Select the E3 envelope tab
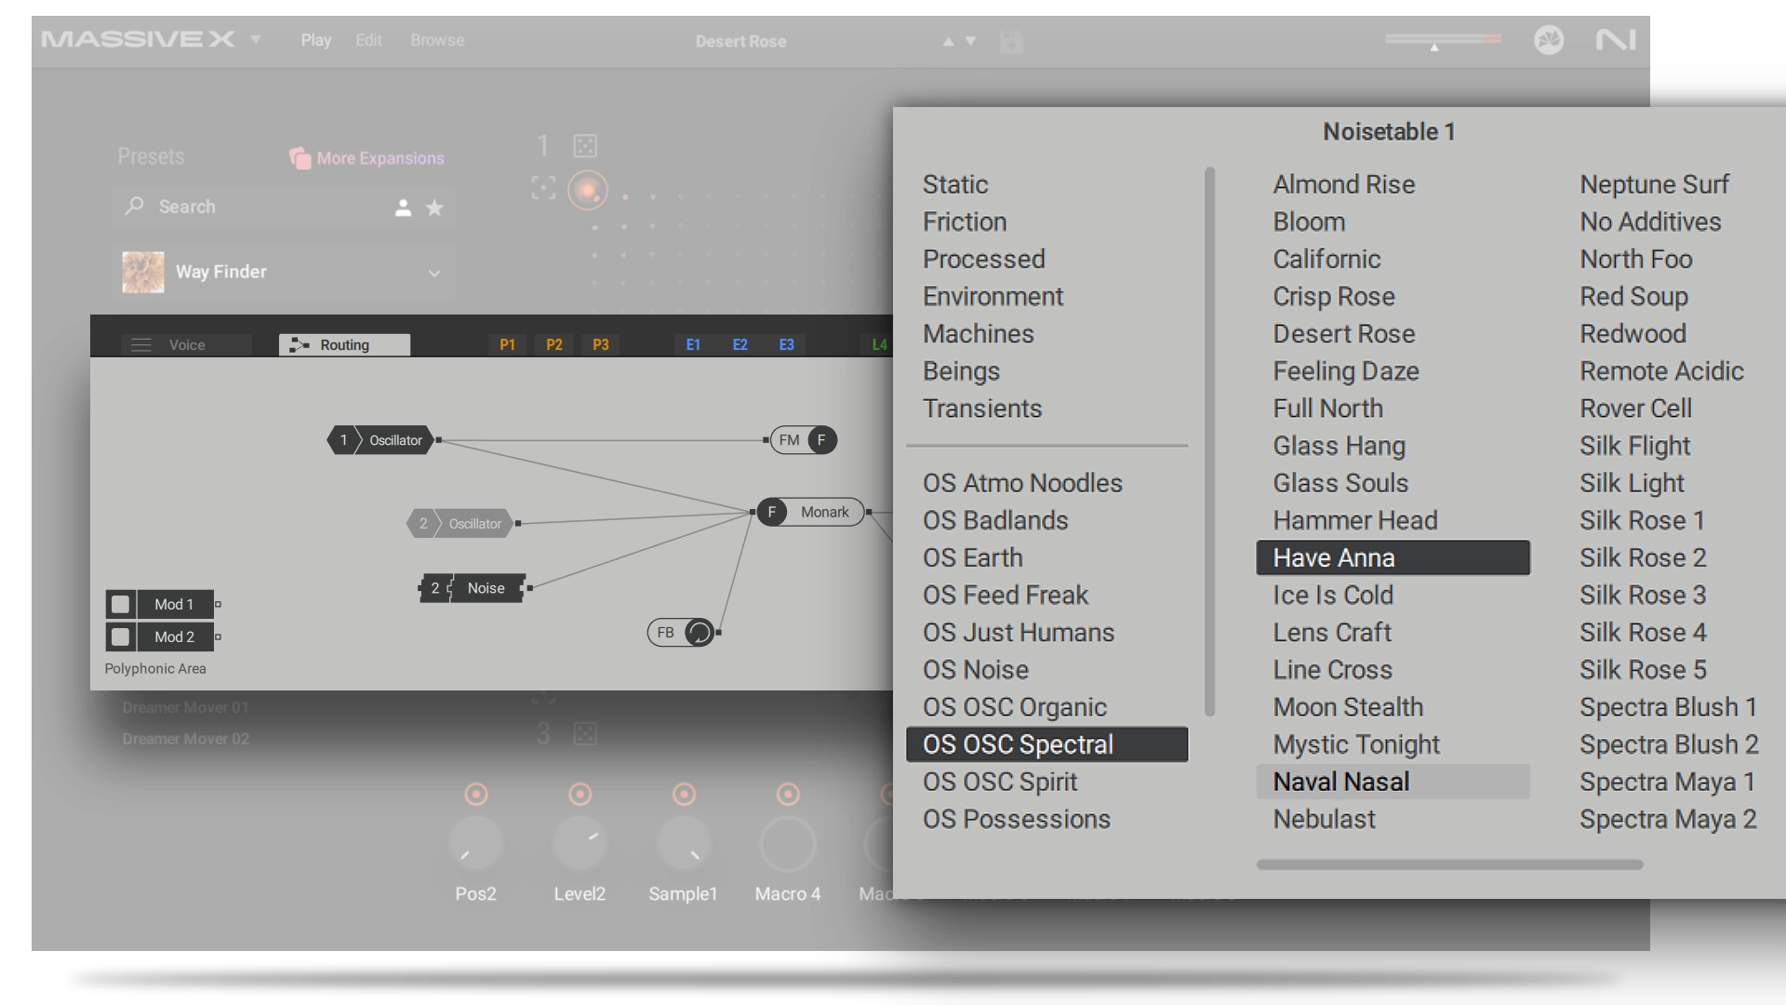Screen dimensions: 1786x1005 (x=787, y=344)
